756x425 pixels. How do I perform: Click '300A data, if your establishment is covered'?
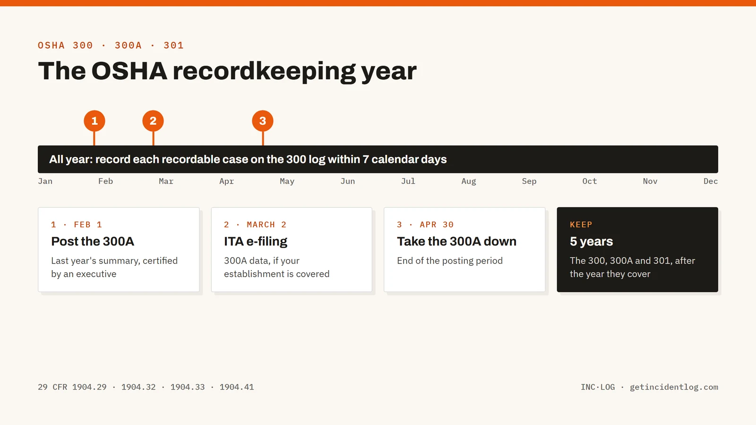277,267
